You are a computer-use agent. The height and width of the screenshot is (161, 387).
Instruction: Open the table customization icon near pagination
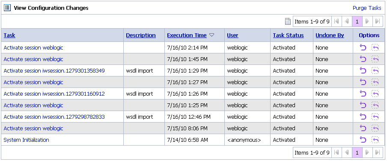[288, 21]
